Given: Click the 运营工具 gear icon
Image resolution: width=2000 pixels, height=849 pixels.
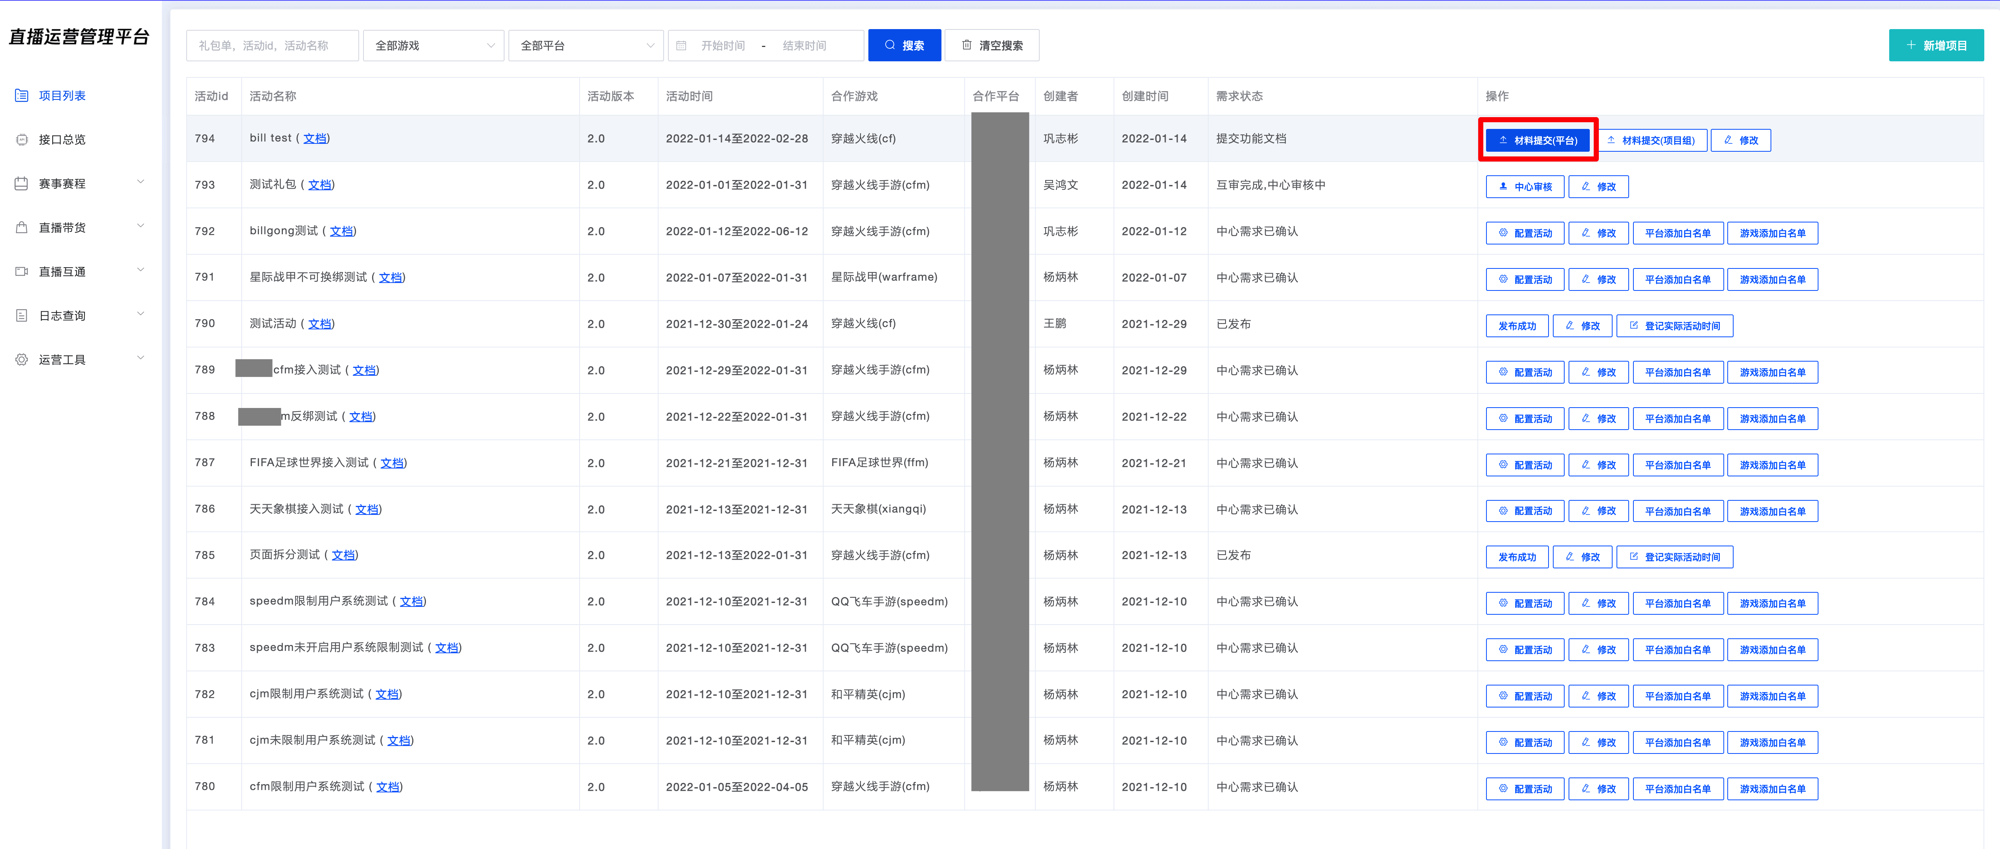Looking at the screenshot, I should pos(22,360).
